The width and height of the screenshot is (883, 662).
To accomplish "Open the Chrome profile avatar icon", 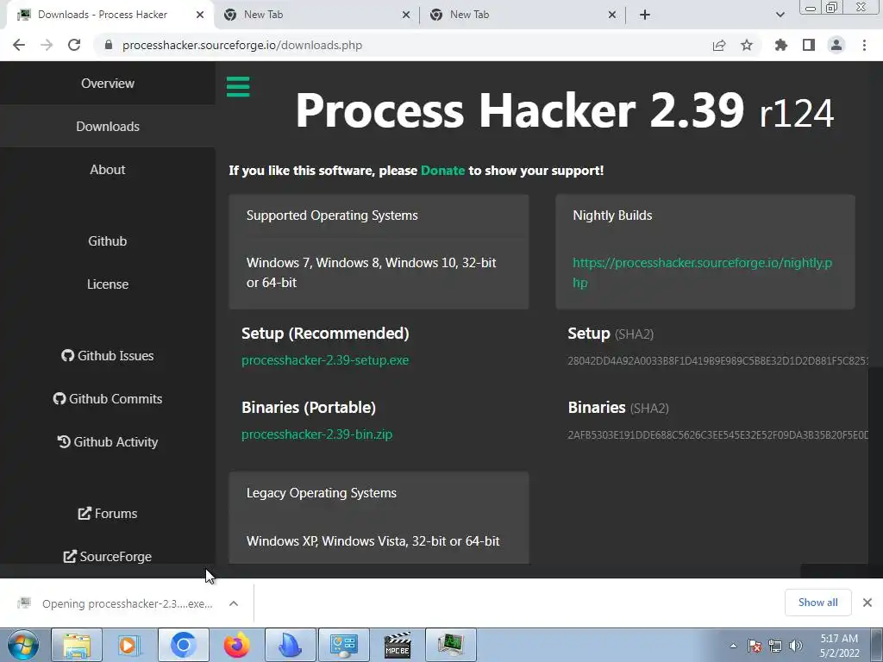I will [x=836, y=45].
